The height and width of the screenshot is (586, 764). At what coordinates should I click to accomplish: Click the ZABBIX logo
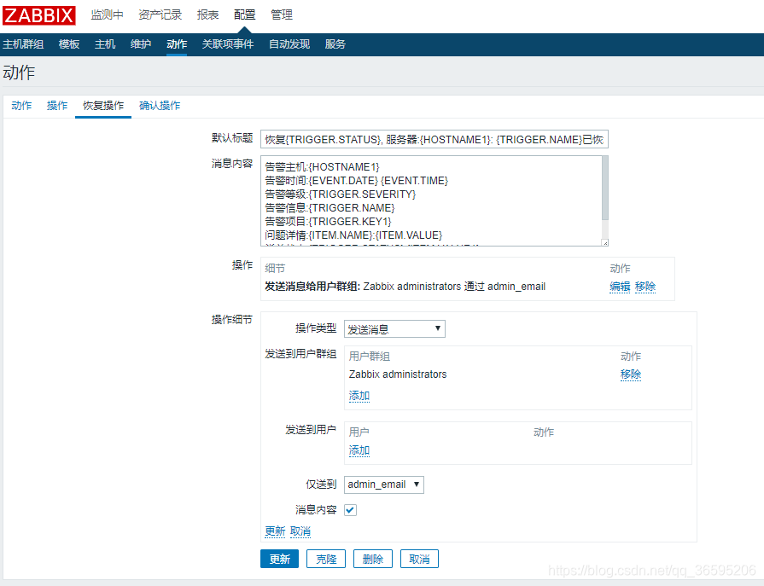(39, 15)
